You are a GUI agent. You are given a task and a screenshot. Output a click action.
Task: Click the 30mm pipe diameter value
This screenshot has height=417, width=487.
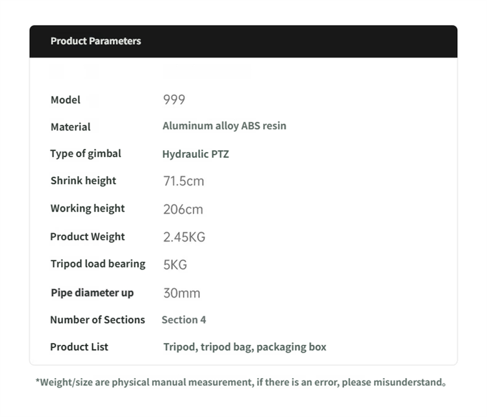pos(182,293)
